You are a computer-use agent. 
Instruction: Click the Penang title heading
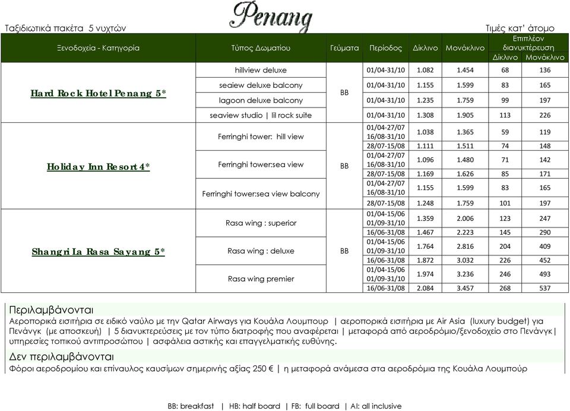(x=271, y=17)
